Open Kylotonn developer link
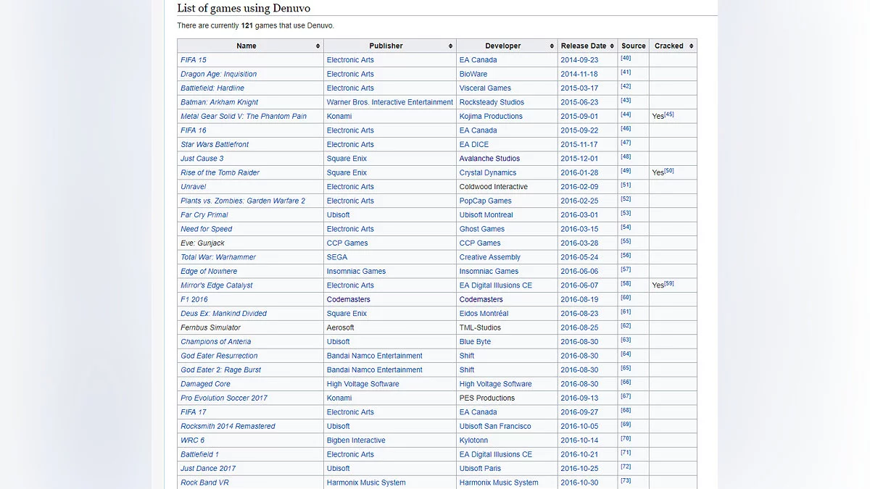The image size is (870, 489). 474,440
